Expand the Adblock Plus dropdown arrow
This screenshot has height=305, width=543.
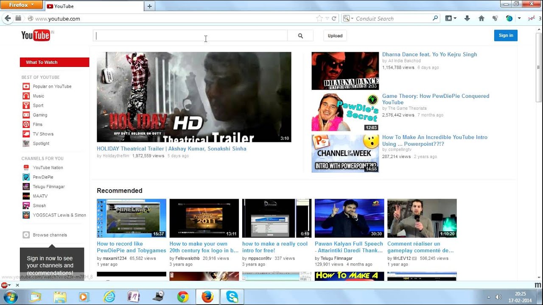click(9, 285)
